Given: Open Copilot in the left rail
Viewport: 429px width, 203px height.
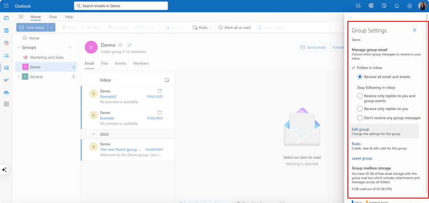Looking at the screenshot, I should tap(6, 43).
